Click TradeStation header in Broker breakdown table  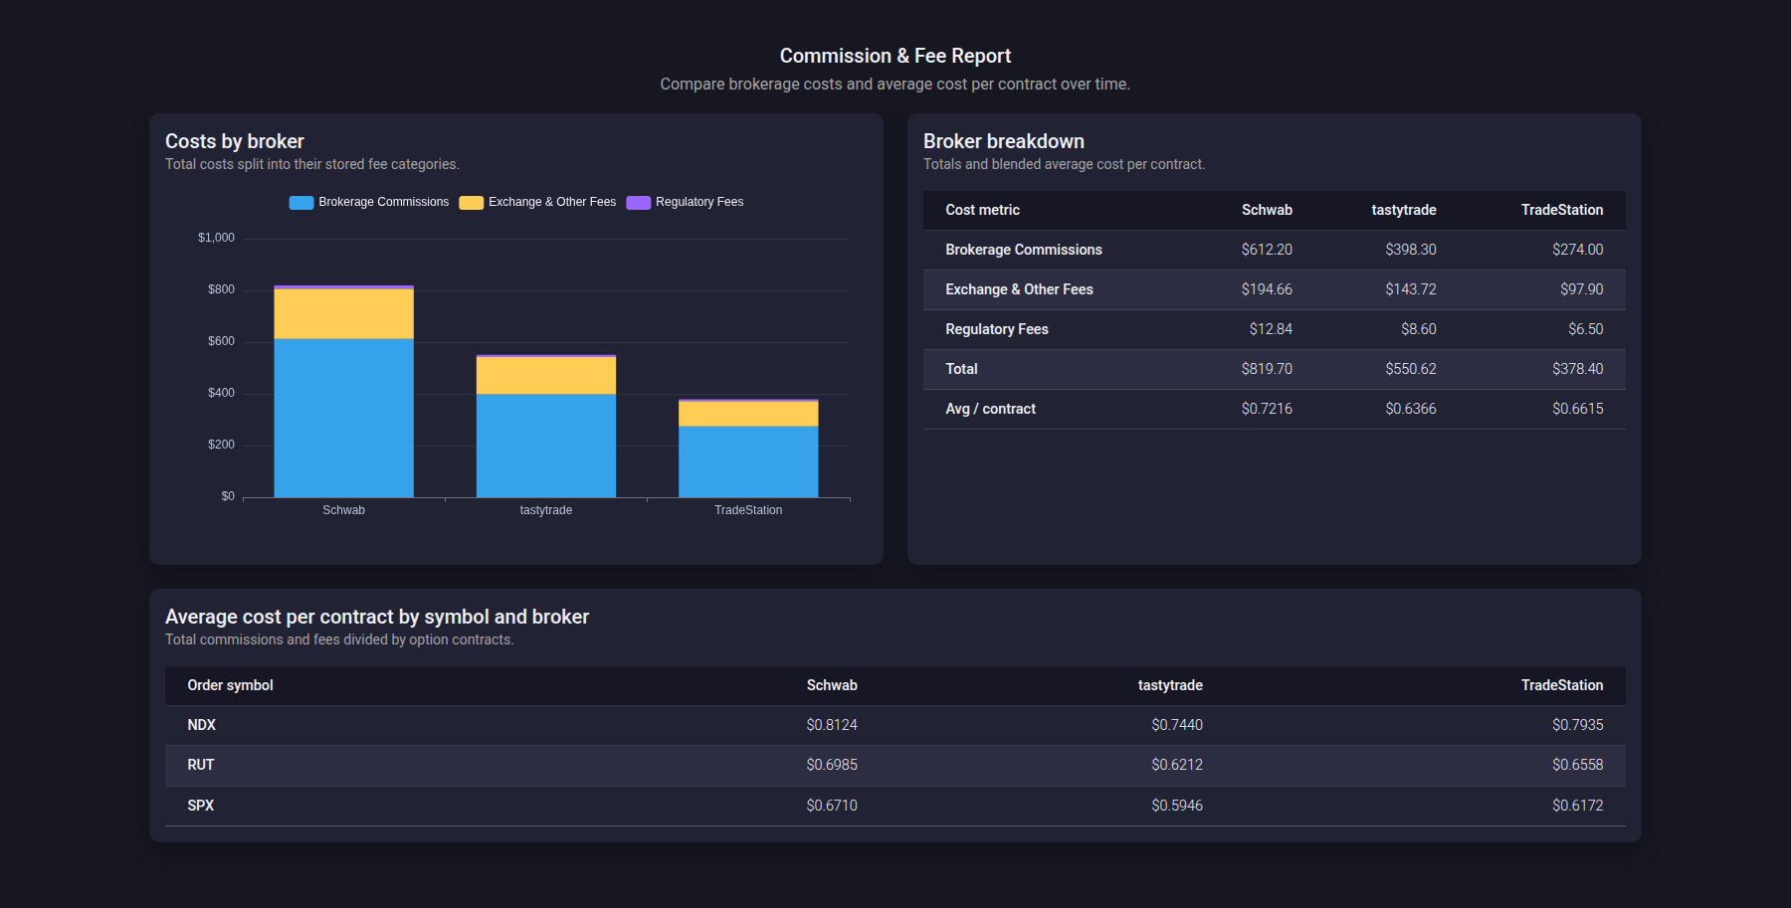(1562, 210)
